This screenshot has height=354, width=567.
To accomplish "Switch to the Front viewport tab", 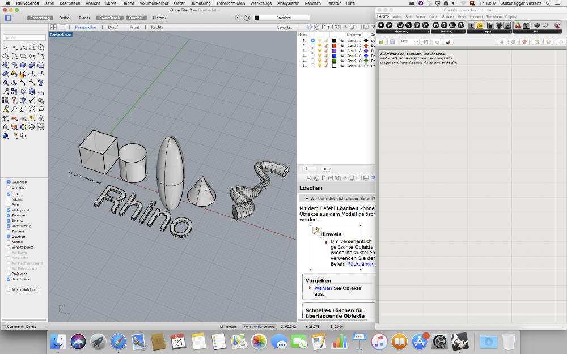I will [x=134, y=27].
